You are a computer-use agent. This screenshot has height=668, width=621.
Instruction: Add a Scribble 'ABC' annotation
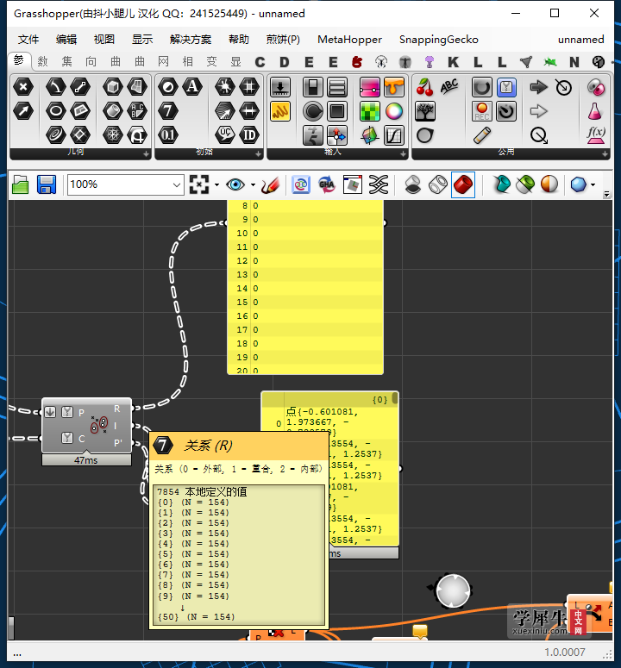(x=449, y=87)
